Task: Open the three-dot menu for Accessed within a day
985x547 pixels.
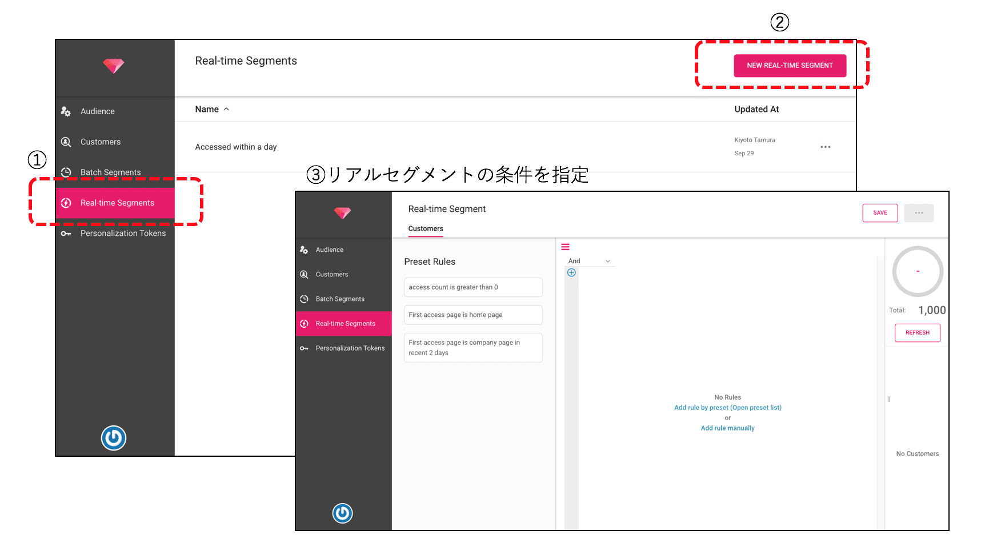Action: coord(825,147)
